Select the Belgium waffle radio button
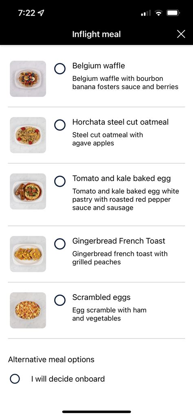193x417 pixels. (x=60, y=68)
